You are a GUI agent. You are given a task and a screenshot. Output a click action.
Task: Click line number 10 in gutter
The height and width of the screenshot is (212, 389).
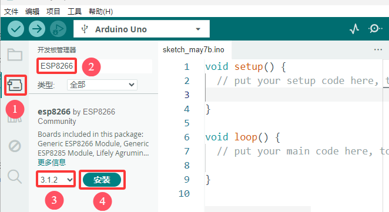[x=184, y=193]
